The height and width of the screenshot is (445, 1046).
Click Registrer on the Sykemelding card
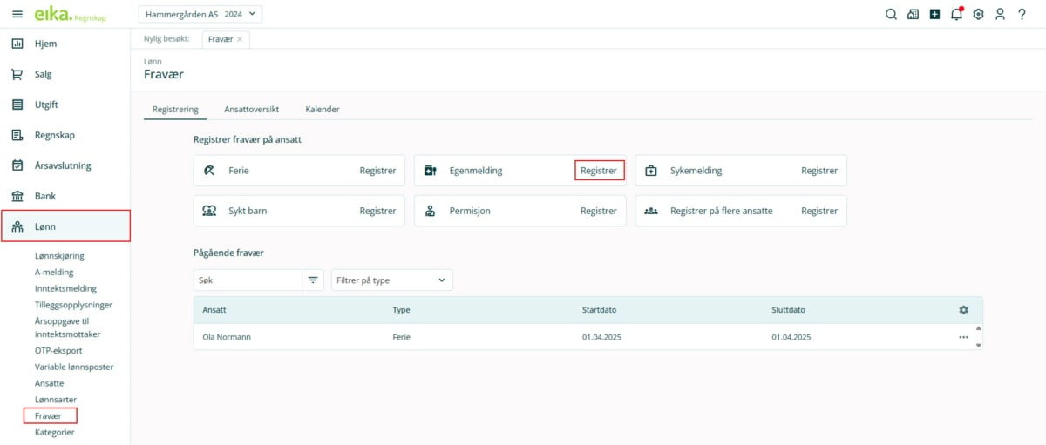point(819,171)
